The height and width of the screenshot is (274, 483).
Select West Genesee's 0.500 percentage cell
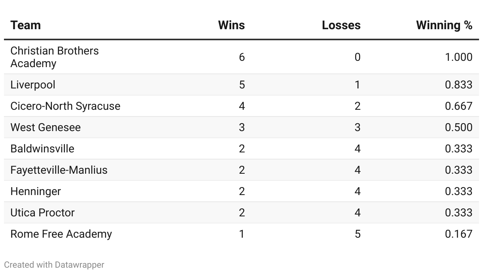pos(459,128)
